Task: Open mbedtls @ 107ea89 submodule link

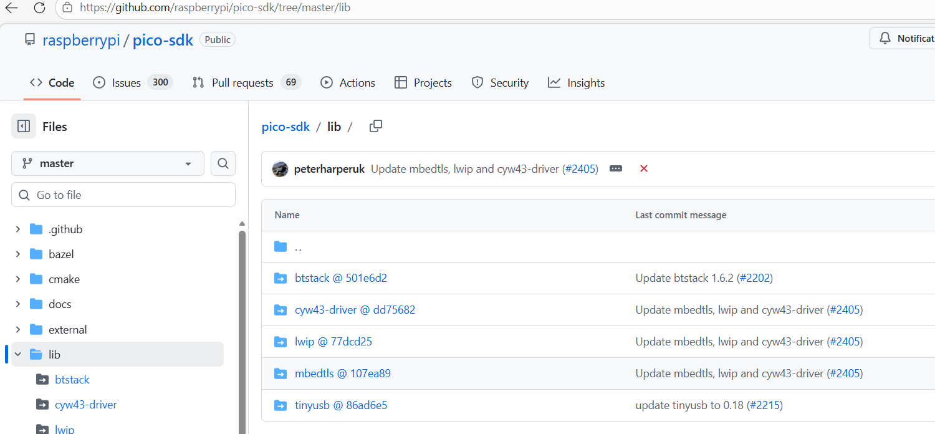Action: coord(343,374)
